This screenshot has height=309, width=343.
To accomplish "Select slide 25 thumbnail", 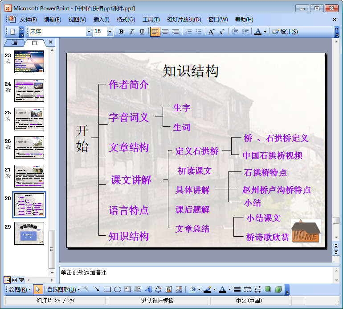I will pos(29,119).
